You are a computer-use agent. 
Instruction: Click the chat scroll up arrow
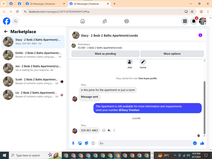click(204, 61)
